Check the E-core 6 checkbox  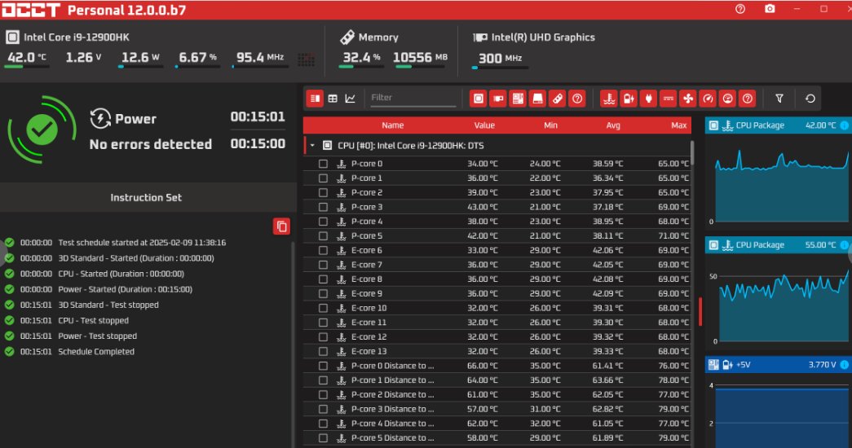[x=324, y=250]
